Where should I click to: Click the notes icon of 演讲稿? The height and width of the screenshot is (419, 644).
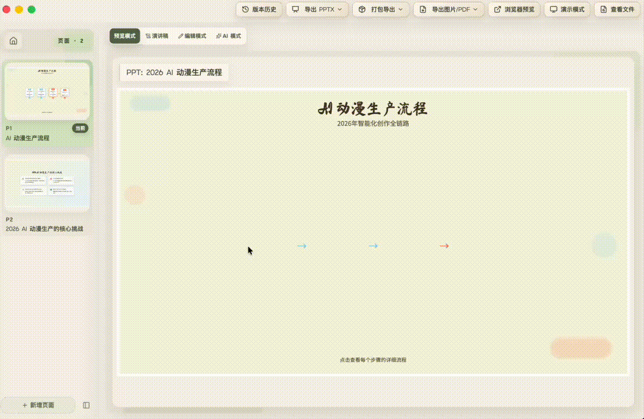point(148,36)
